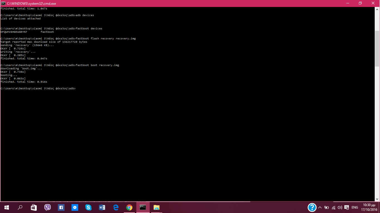Open taskbar search magnifier
Viewport: 380px width, 213px height.
pos(20,207)
